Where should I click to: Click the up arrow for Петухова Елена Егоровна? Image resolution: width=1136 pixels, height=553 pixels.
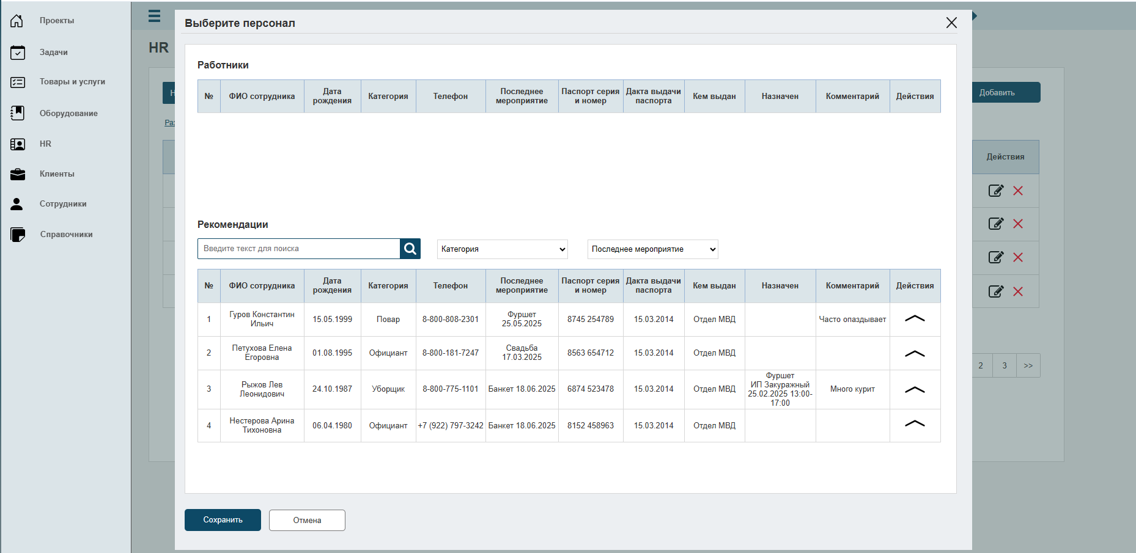pos(915,353)
